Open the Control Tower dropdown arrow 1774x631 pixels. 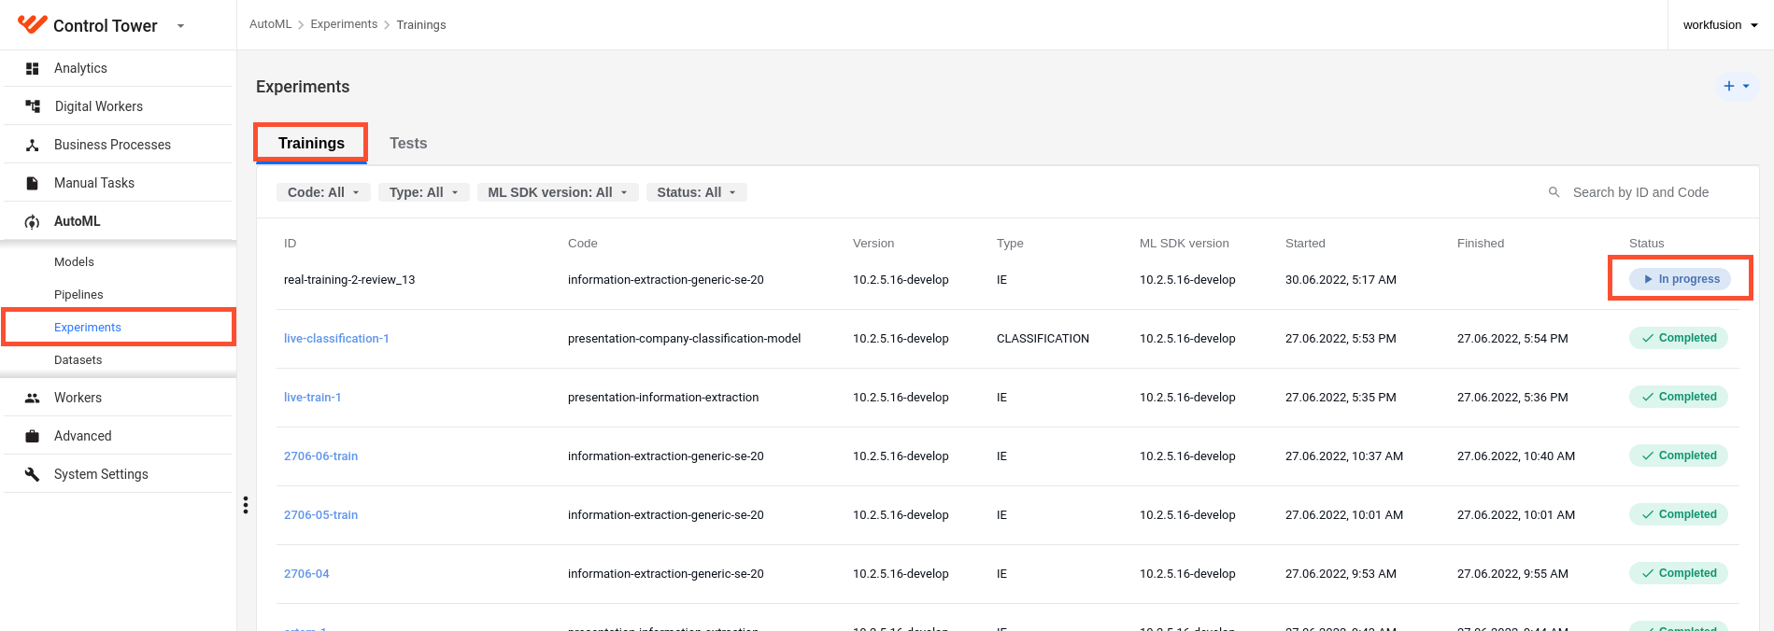coord(180,26)
